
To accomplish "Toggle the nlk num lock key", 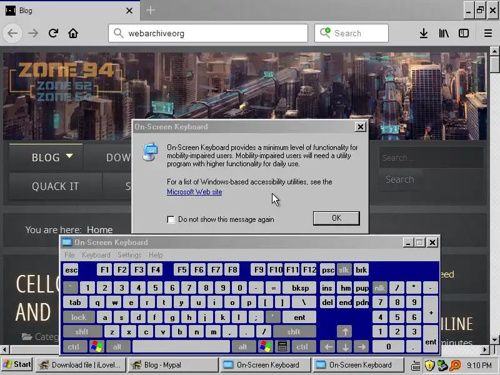I will coord(379,288).
